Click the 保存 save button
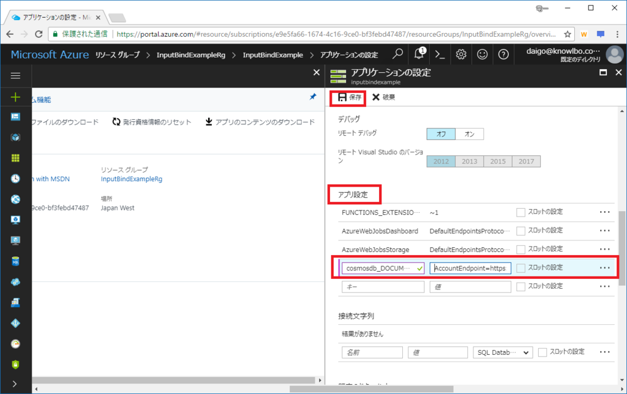The image size is (627, 394). 348,97
